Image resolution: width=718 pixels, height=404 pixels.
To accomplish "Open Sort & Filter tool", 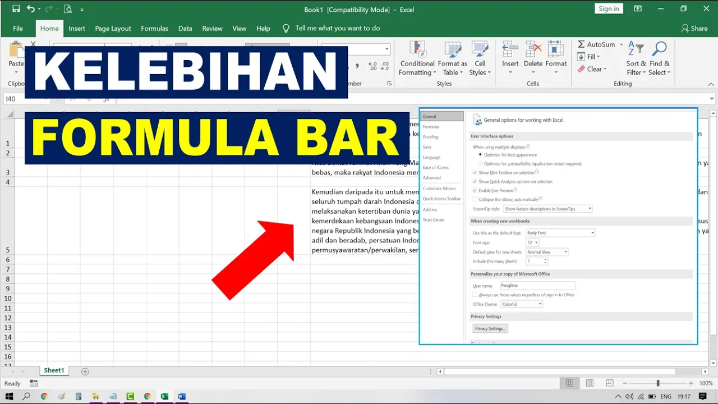I will click(636, 58).
